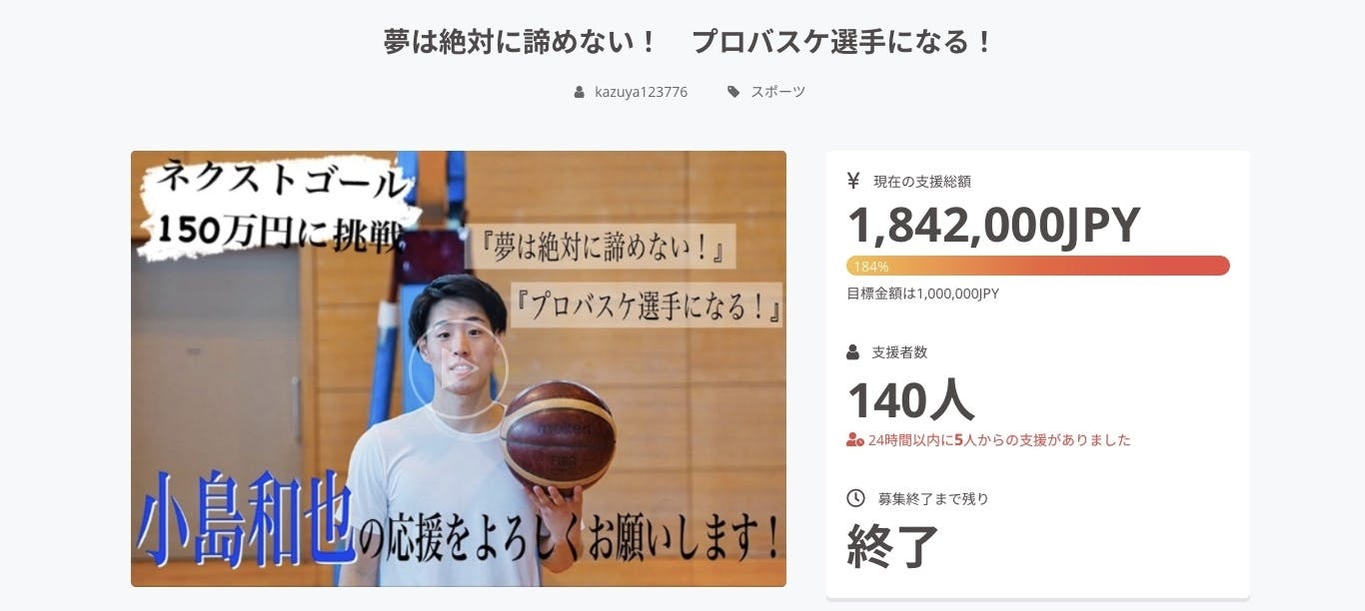Play the campaign video via circular play button
1365x611 pixels.
pyautogui.click(x=458, y=368)
